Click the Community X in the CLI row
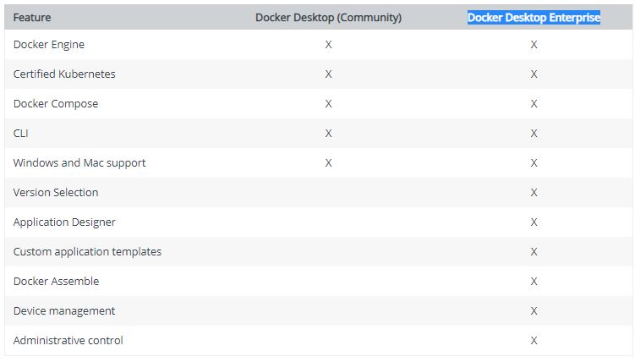The height and width of the screenshot is (362, 635). pyautogui.click(x=328, y=133)
